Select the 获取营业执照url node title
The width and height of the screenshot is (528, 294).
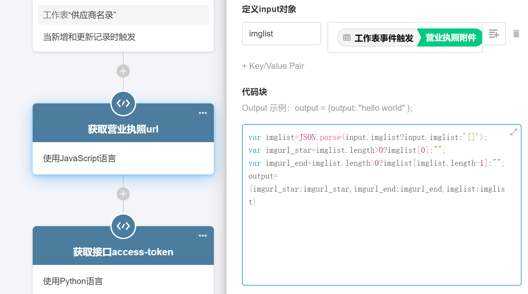click(123, 129)
